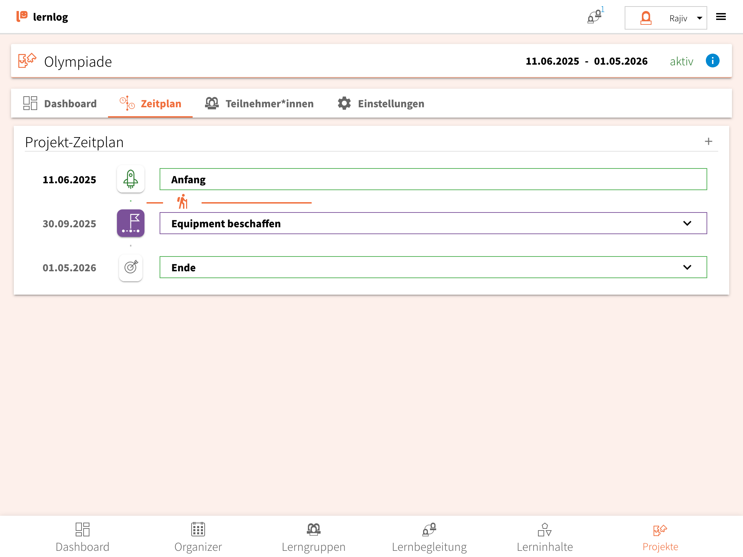Select the Zeitplan tab
This screenshot has width=743, height=557.
(150, 103)
